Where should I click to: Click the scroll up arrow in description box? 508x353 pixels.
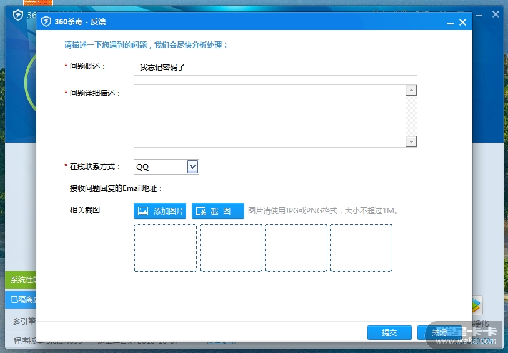click(411, 90)
